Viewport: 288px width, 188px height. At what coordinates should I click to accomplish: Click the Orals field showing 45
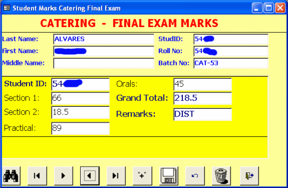point(203,84)
